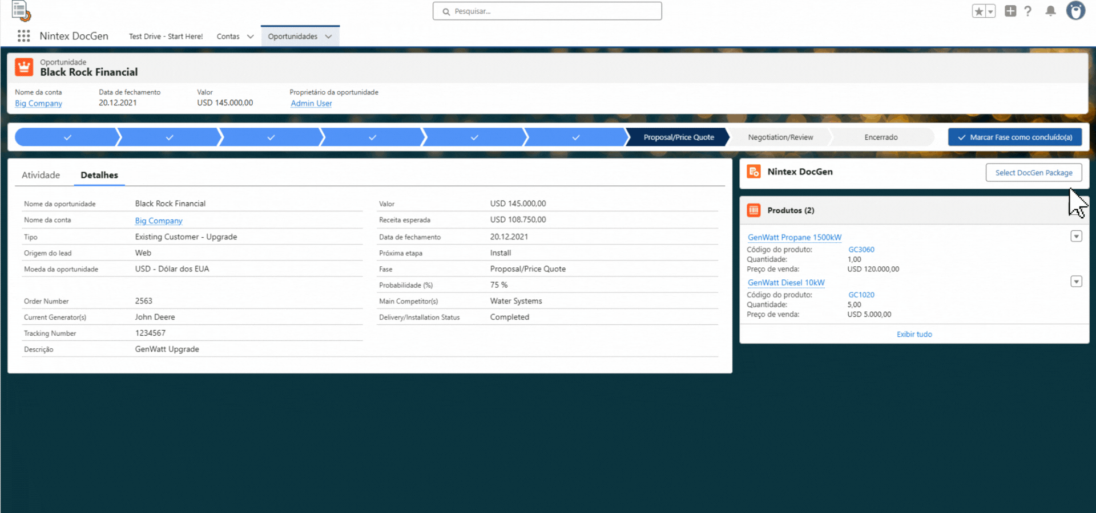Screen dimensions: 1096x513
Task: Click the Probabilidade value 75 %
Action: (x=499, y=285)
